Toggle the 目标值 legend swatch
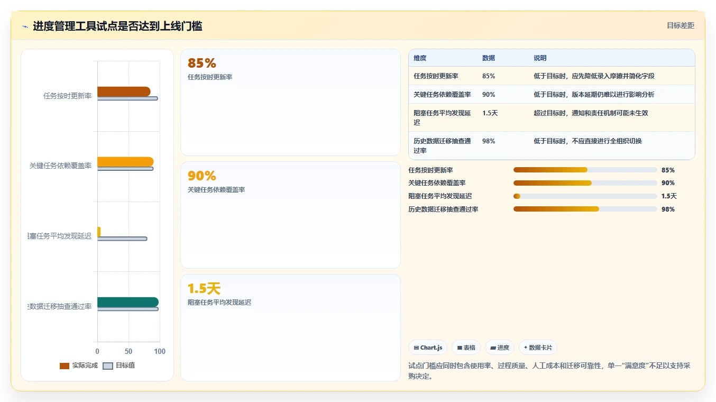This screenshot has width=716, height=402. pyautogui.click(x=108, y=366)
